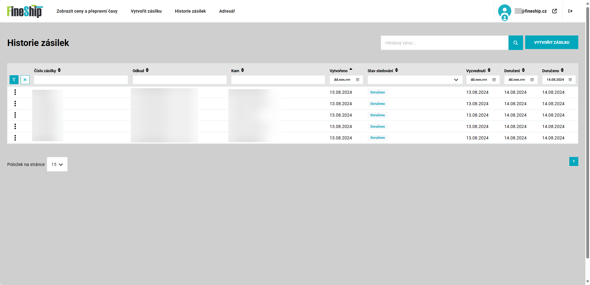
Task: Toggle sorting on Kam column
Action: coord(243,71)
